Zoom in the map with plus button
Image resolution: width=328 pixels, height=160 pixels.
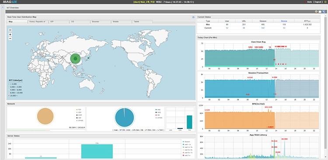click(10, 34)
